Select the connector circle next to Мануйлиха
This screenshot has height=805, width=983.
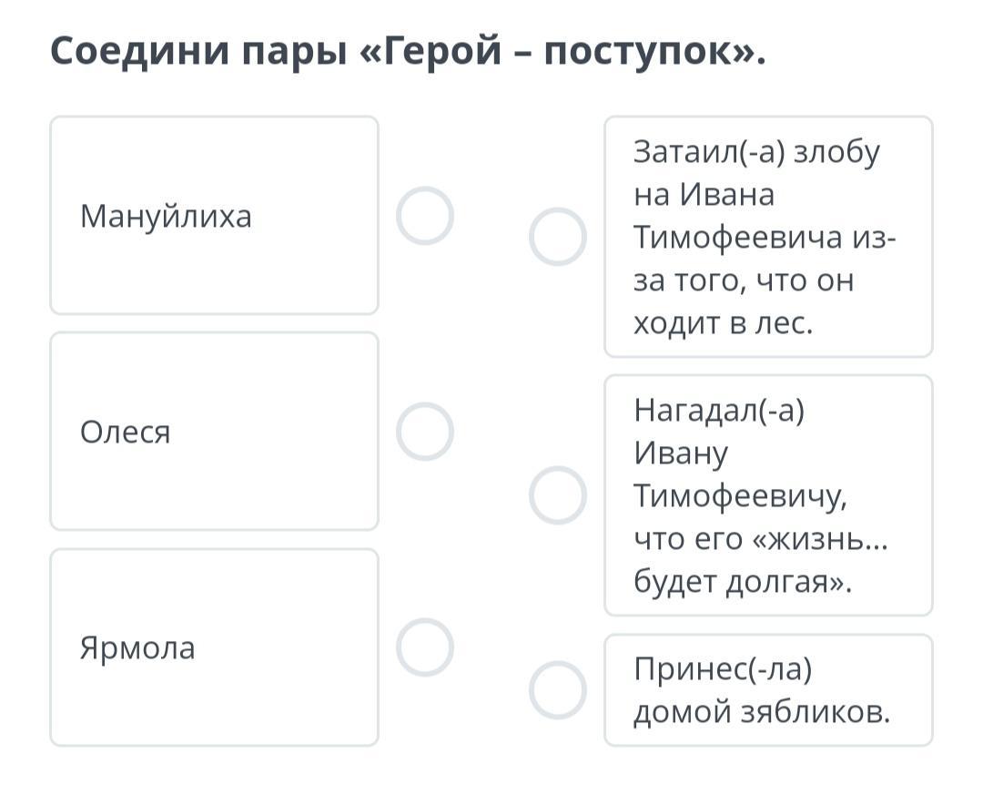pos(424,216)
